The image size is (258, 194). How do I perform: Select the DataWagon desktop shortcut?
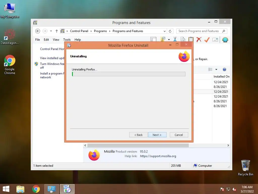coord(10,37)
